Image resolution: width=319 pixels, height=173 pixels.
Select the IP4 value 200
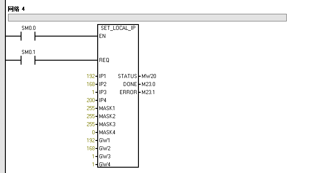click(x=91, y=100)
